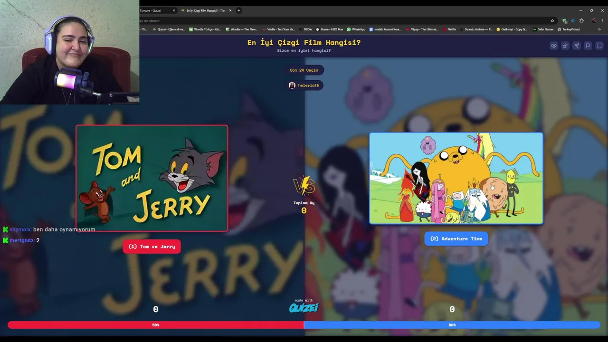The width and height of the screenshot is (608, 342).
Task: Open the WhatsApp bookmark
Action: (356, 29)
